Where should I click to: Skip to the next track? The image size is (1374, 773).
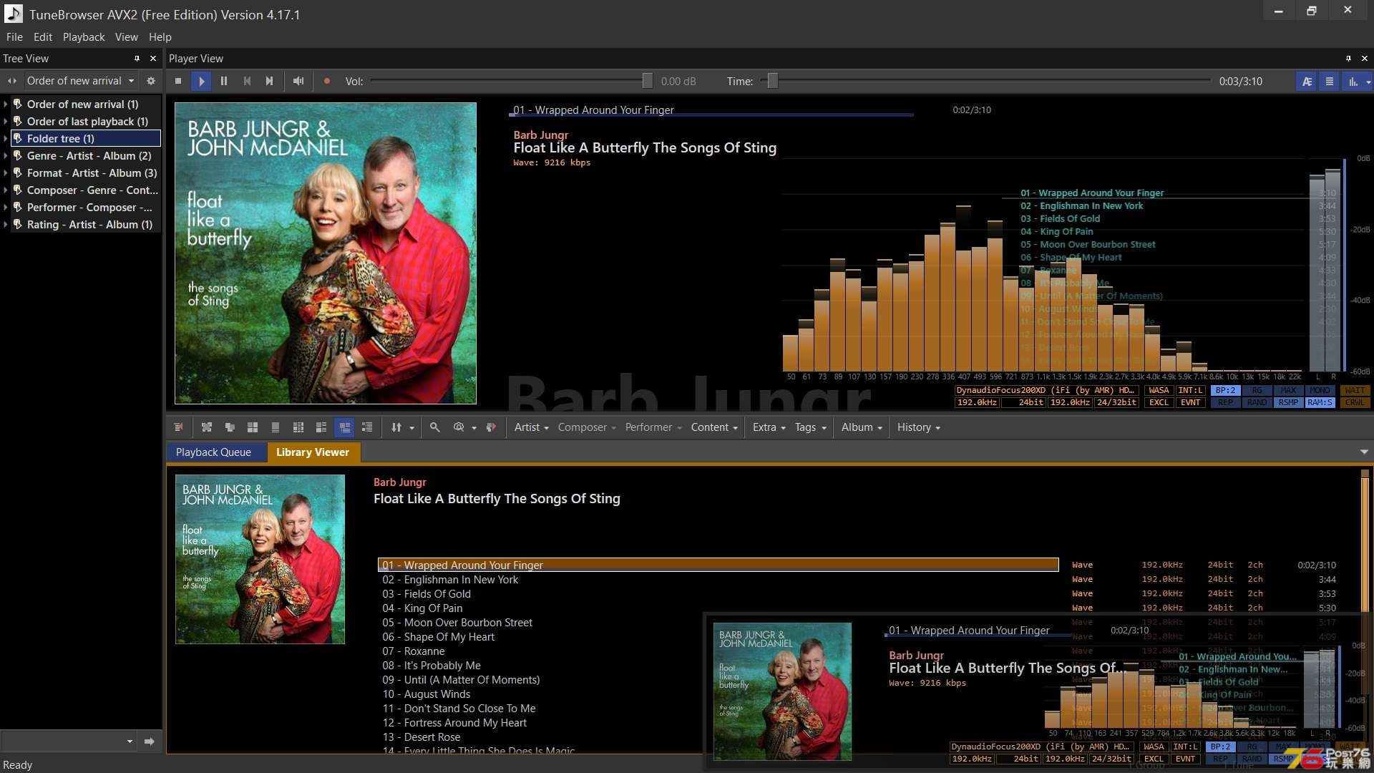(x=269, y=81)
